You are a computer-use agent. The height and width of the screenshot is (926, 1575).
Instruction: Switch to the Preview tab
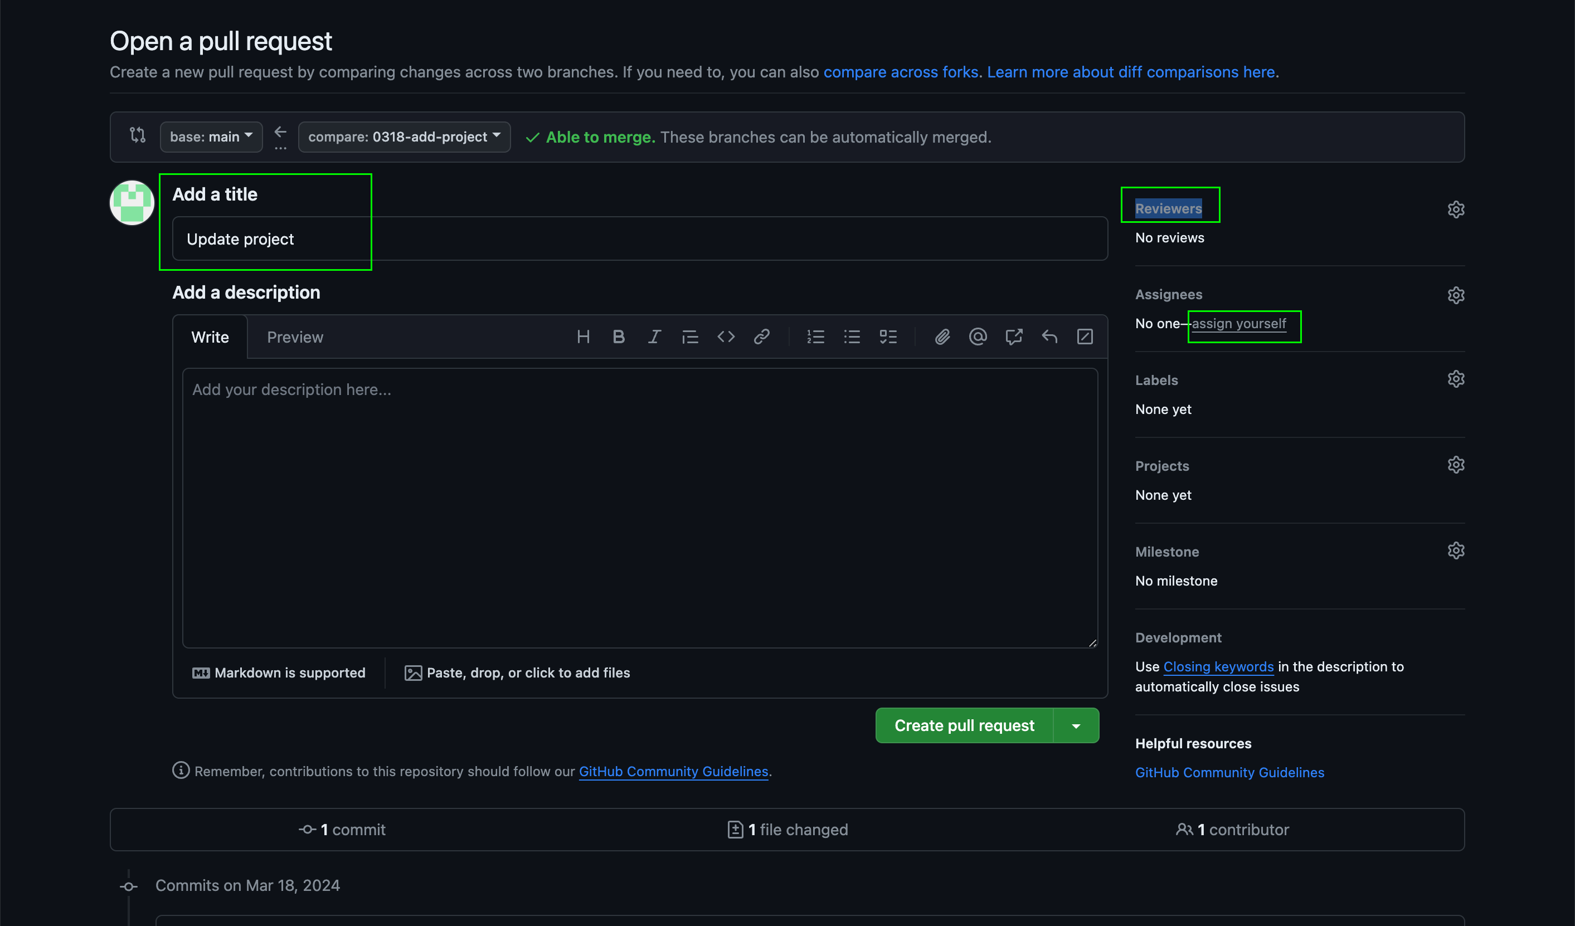click(295, 338)
